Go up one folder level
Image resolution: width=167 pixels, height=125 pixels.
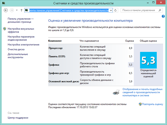coord(21,10)
